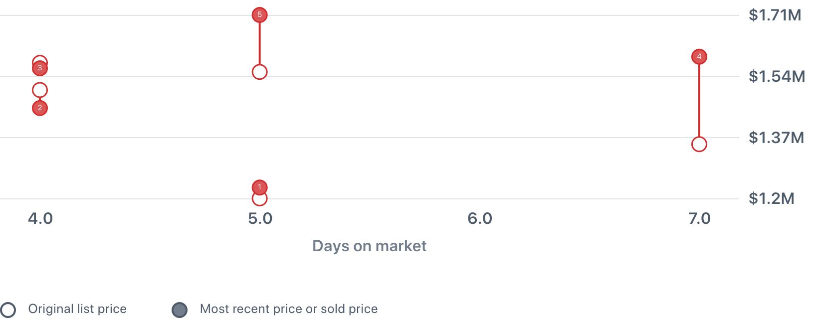814x324 pixels.
Task: Select listing 1's hollow original price circle
Action: pyautogui.click(x=259, y=200)
